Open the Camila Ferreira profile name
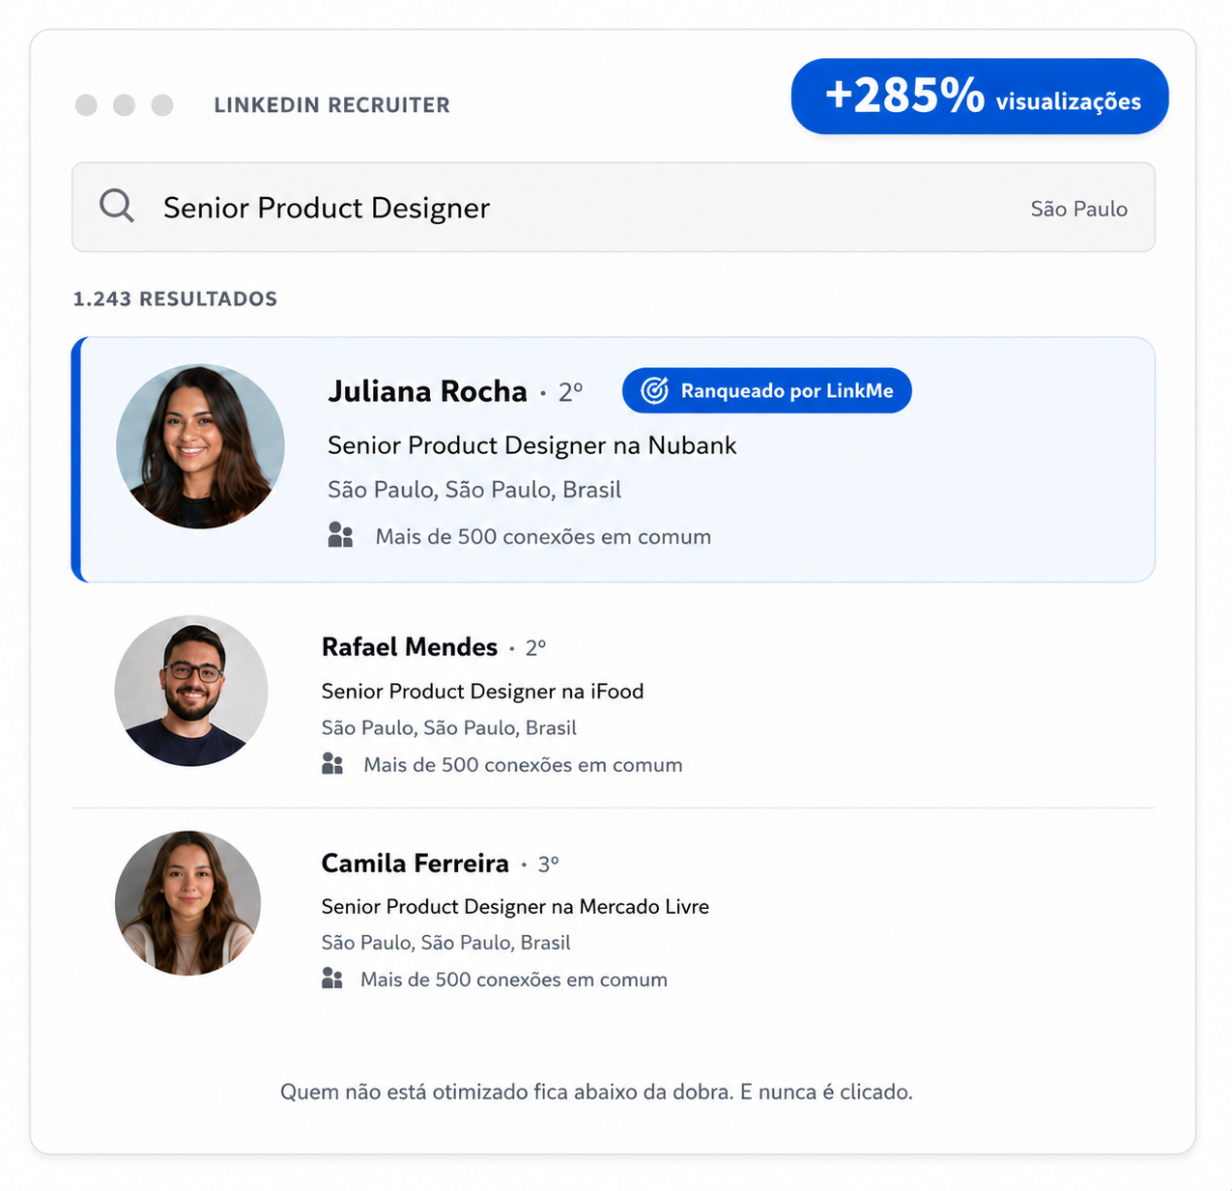 415,864
